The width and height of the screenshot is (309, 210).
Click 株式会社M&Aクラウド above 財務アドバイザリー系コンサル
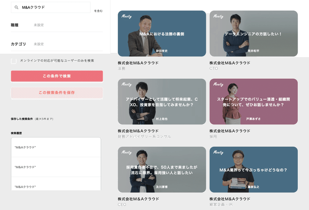tap(138, 131)
